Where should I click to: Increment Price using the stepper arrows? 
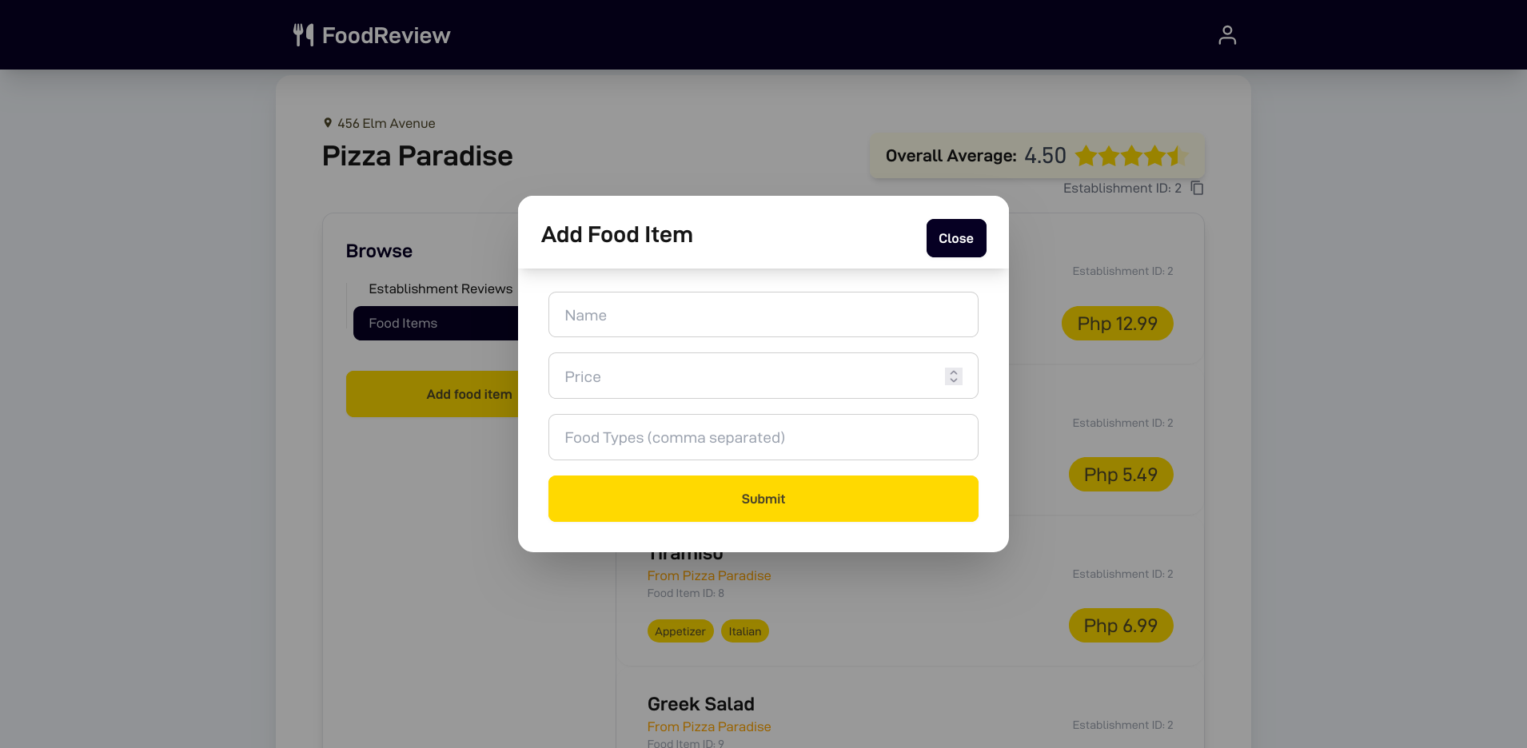point(953,372)
